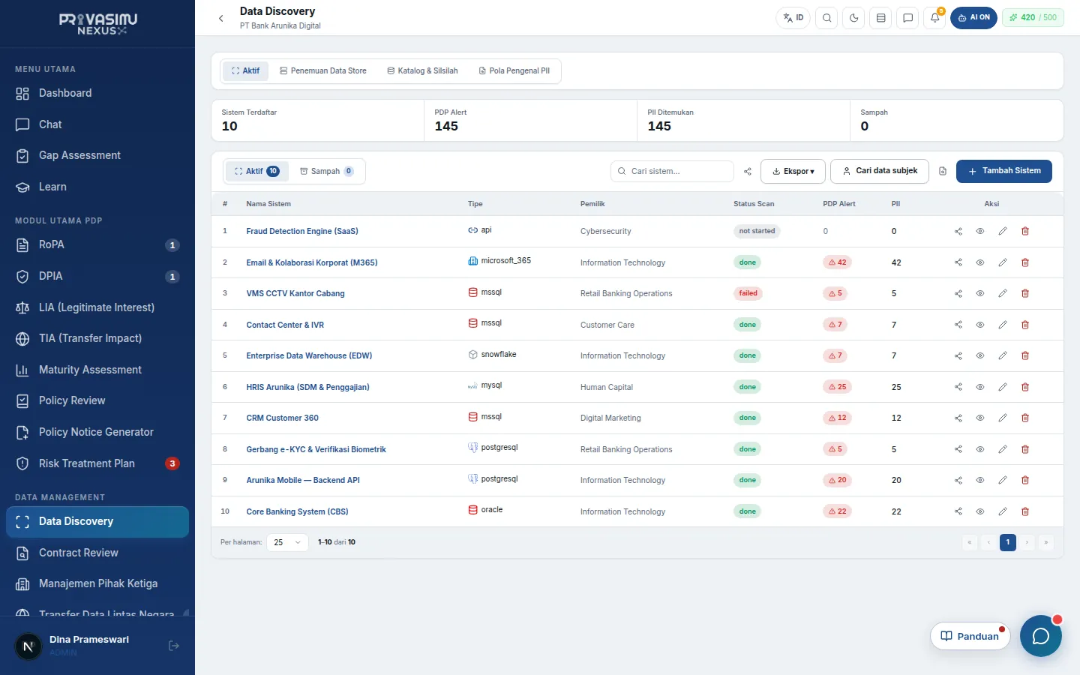Switch language with the ID button
1080x675 pixels.
pos(793,18)
